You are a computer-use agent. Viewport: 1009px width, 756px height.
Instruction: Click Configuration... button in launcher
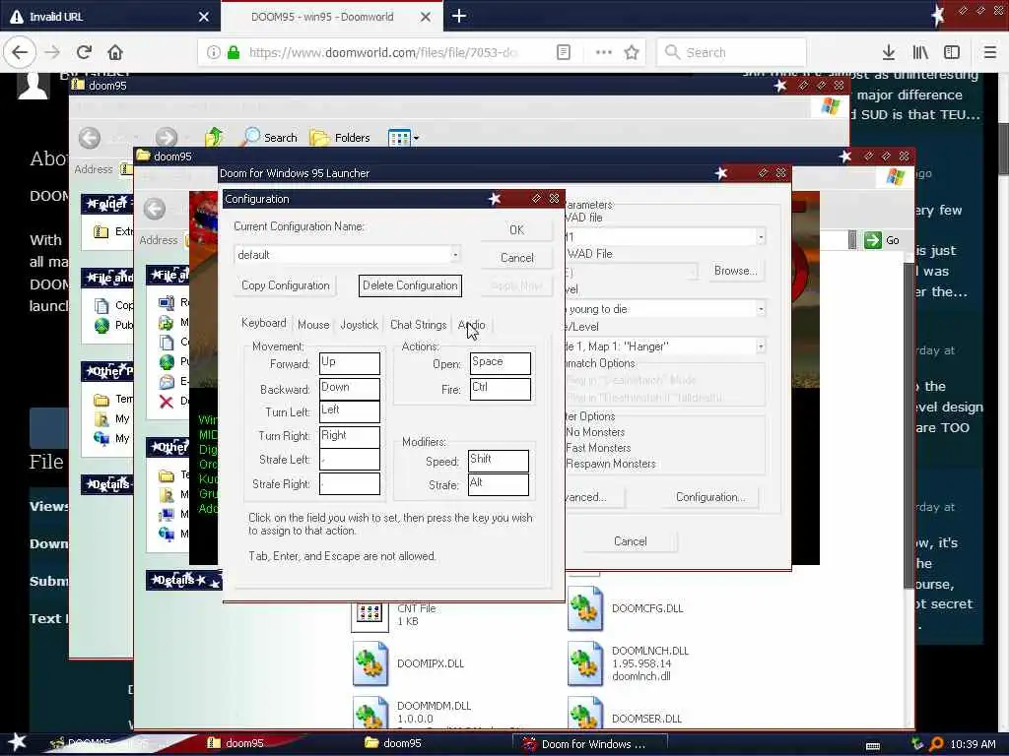point(709,497)
